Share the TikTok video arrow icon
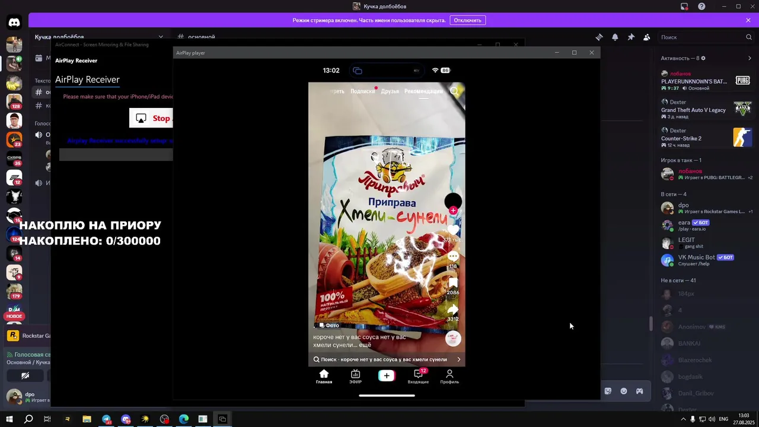The image size is (759, 427). pyautogui.click(x=453, y=310)
